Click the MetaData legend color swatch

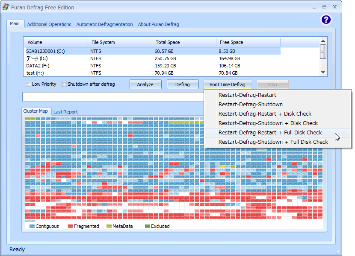(x=109, y=226)
